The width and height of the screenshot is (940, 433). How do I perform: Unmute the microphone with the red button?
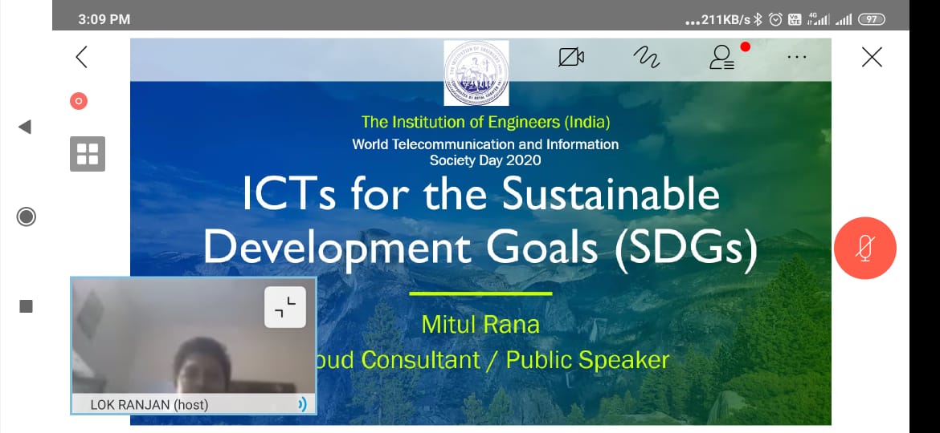click(864, 248)
